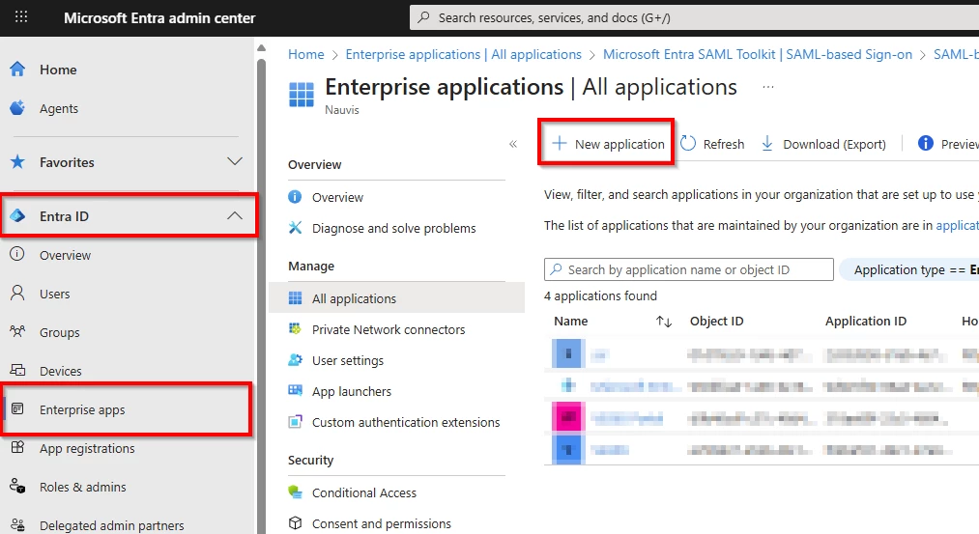The image size is (979, 534).
Task: Click the Private Network connectors icon
Action: point(295,328)
